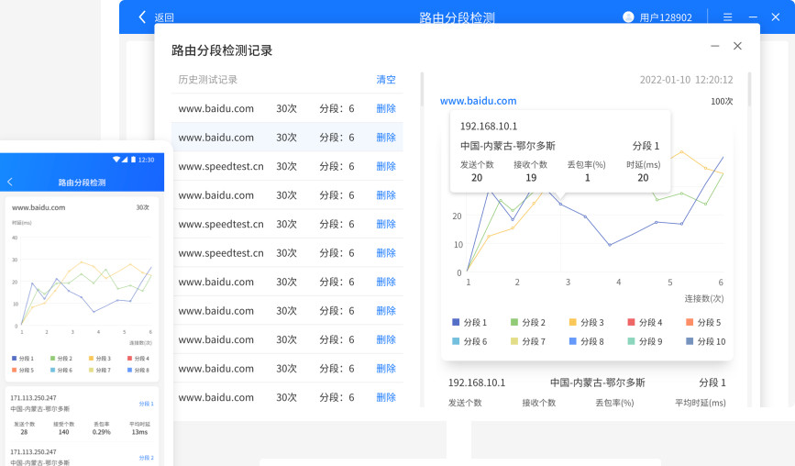
Task: Tap 分段 3 in the mobile chart legend
Action: [100, 358]
